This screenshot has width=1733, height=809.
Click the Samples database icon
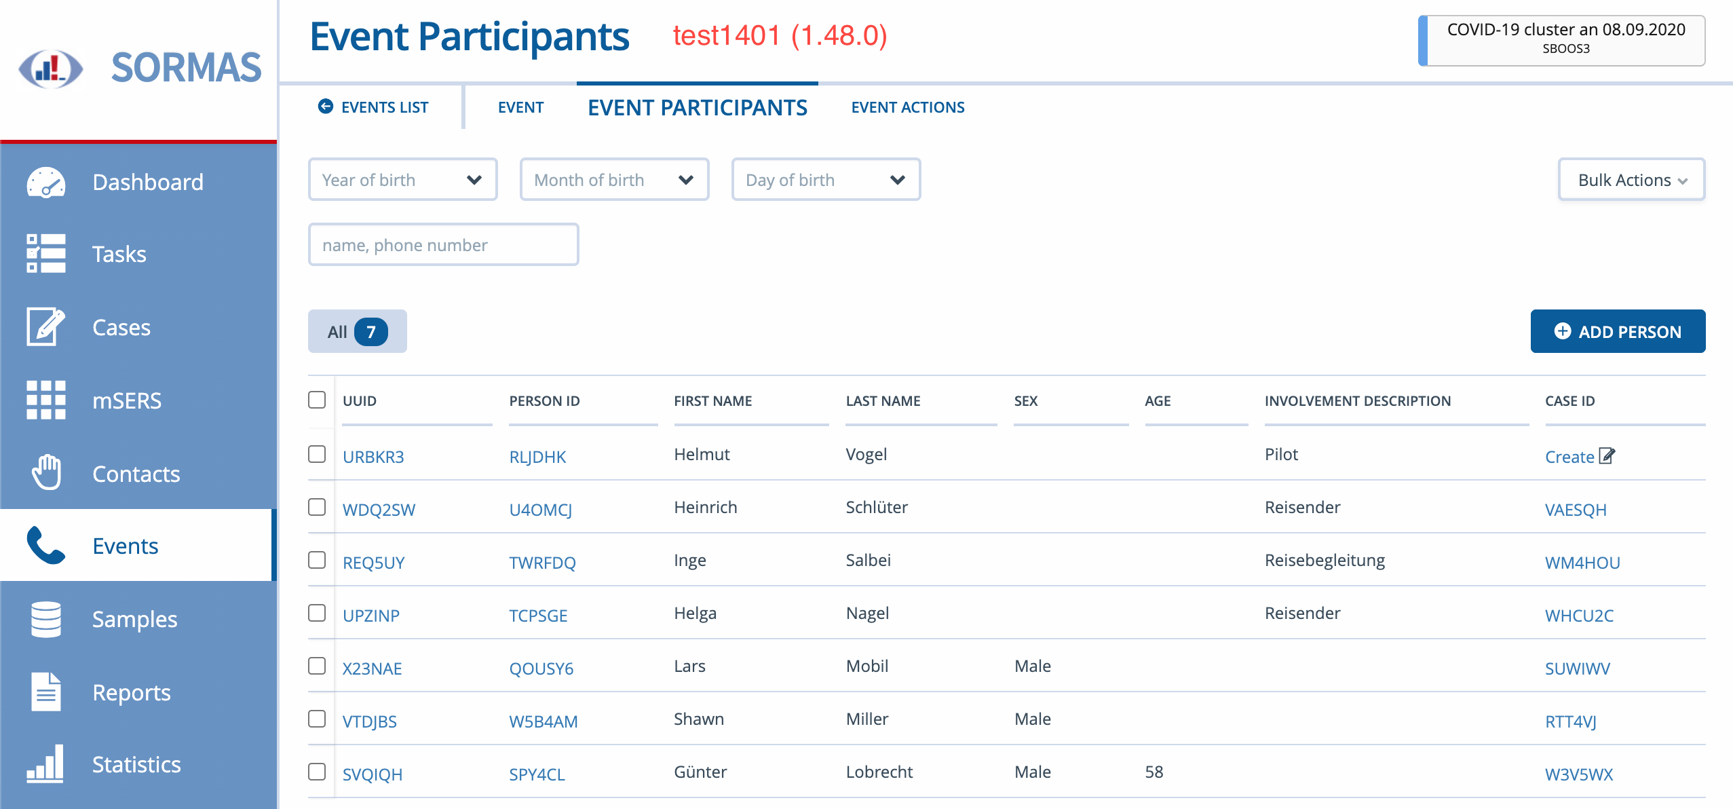(45, 619)
